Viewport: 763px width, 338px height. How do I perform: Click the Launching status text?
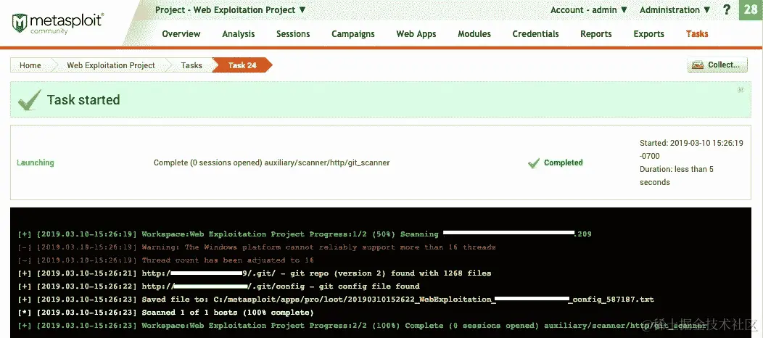tap(36, 162)
